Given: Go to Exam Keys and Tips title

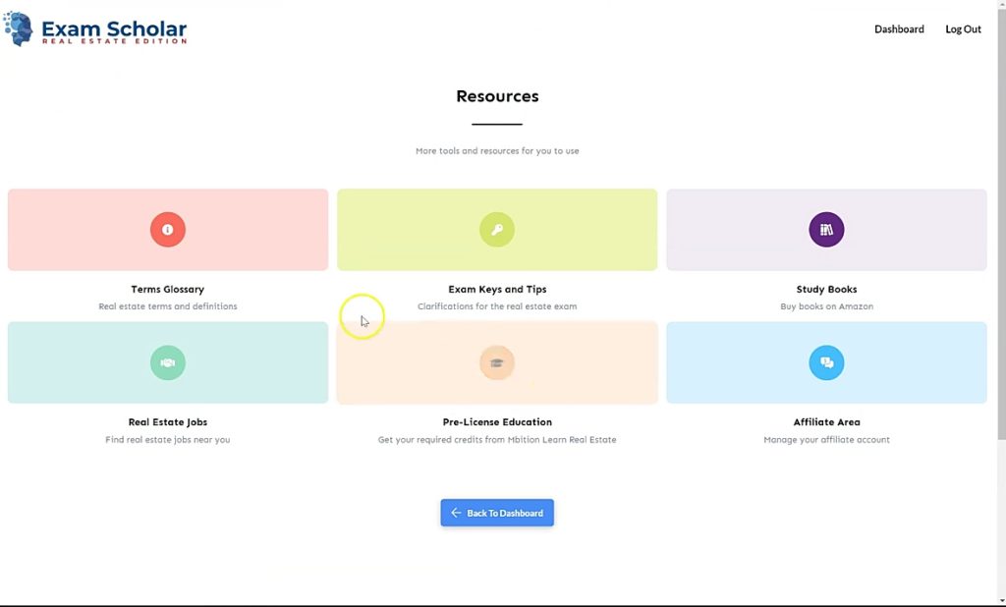Looking at the screenshot, I should (497, 290).
